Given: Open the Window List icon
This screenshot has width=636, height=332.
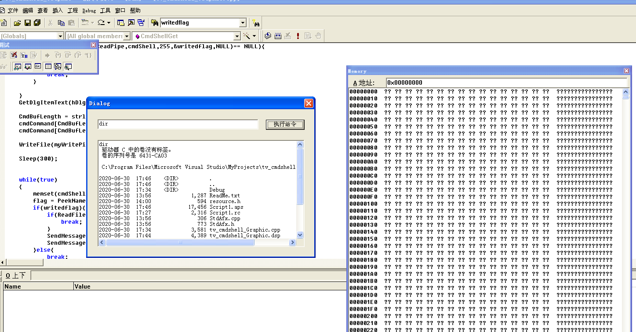Looking at the screenshot, I should 141,23.
